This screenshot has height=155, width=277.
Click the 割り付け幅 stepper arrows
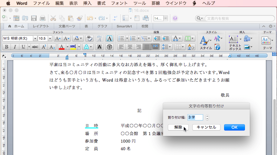click(207, 118)
